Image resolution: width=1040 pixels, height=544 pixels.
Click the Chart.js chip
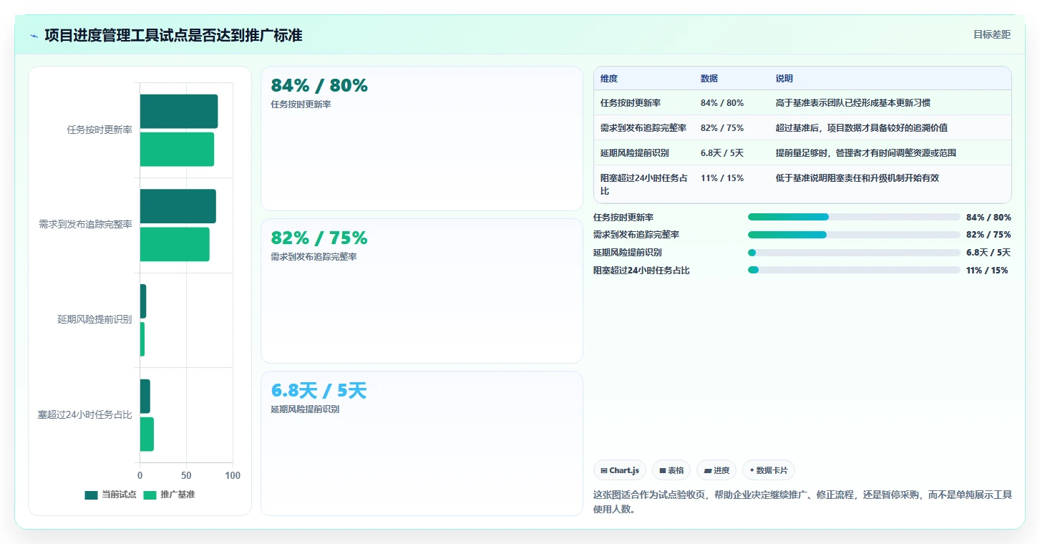tap(620, 470)
